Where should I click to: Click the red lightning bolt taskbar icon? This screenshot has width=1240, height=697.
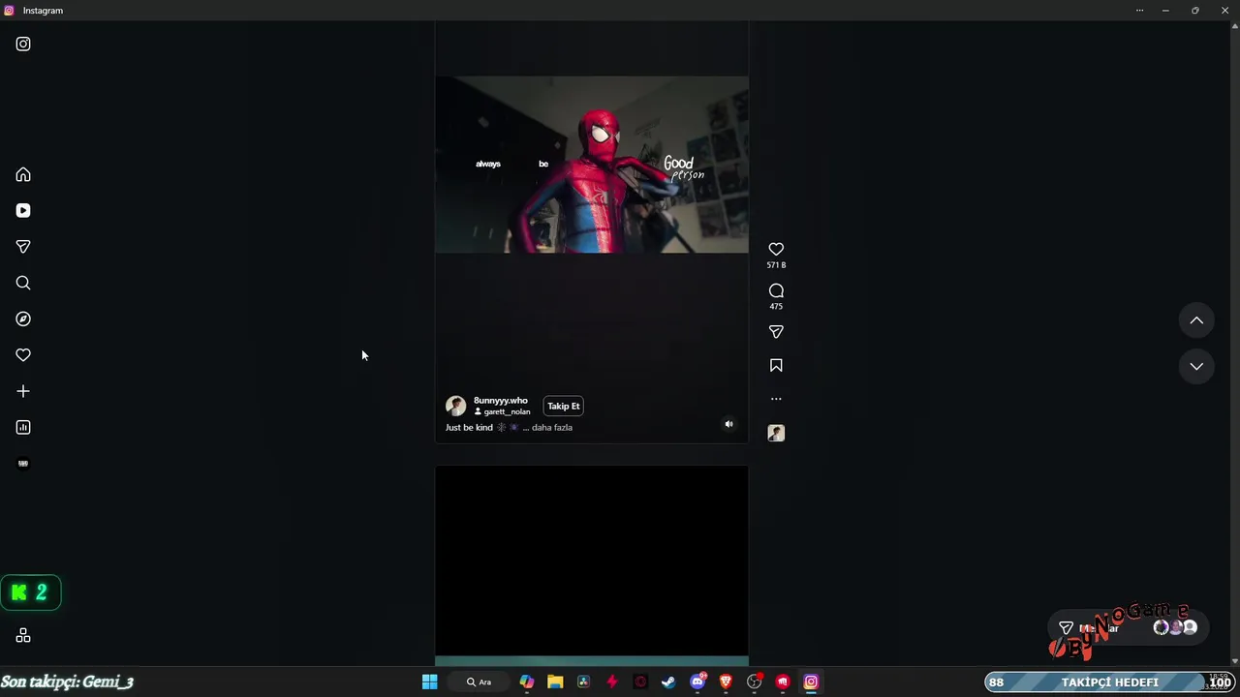(611, 682)
